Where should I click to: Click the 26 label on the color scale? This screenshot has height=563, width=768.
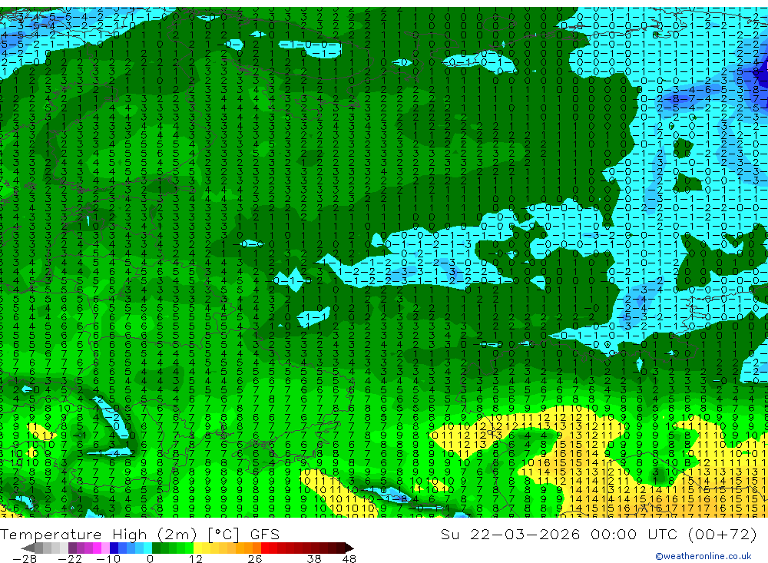click(x=255, y=559)
